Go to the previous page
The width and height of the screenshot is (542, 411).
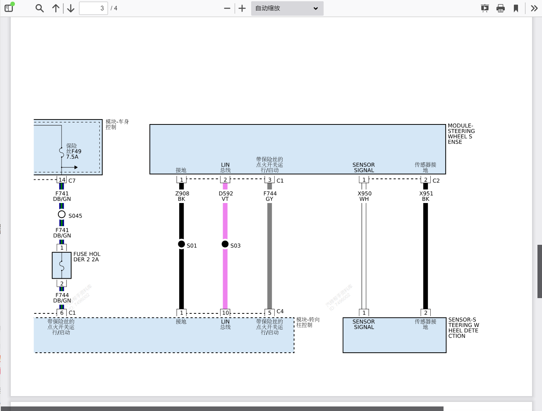click(56, 8)
